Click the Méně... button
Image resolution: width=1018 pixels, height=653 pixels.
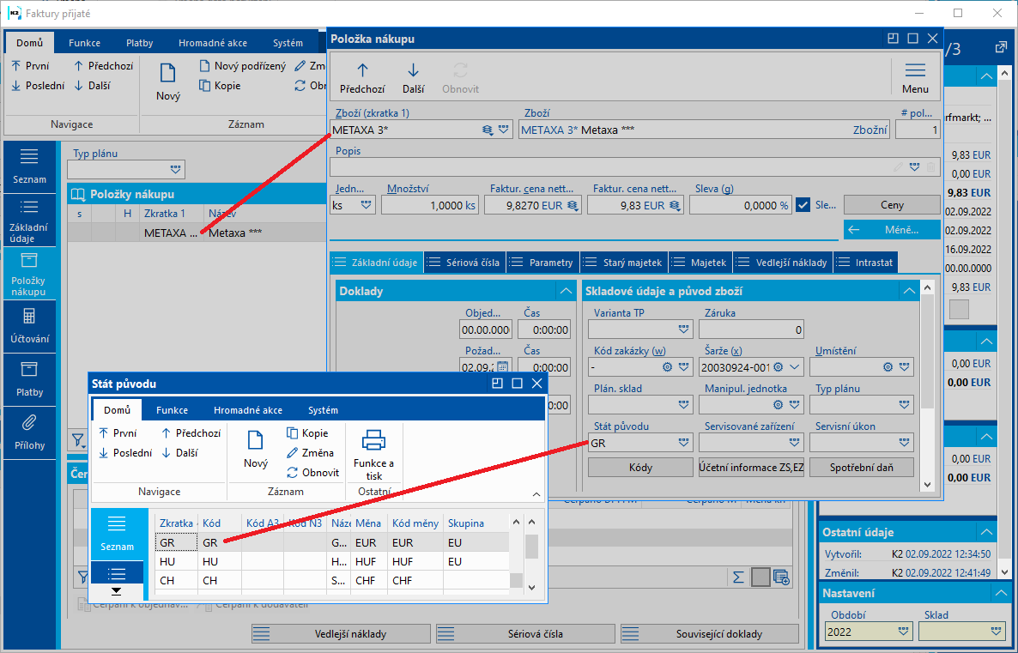click(892, 230)
